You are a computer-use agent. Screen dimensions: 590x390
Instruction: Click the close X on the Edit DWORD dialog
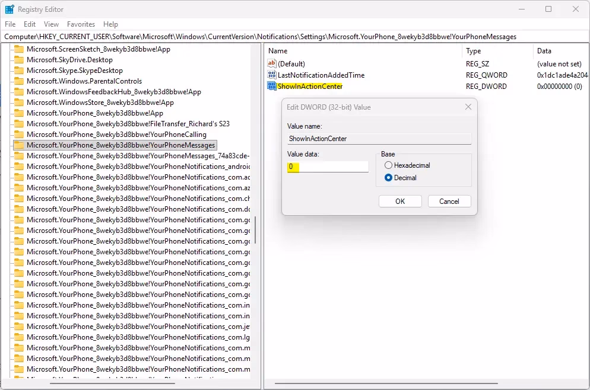[x=468, y=107]
